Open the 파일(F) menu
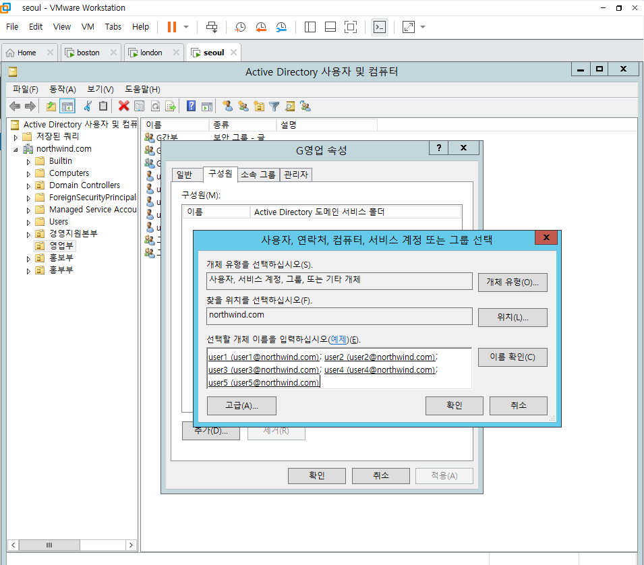644x565 pixels. tap(26, 89)
